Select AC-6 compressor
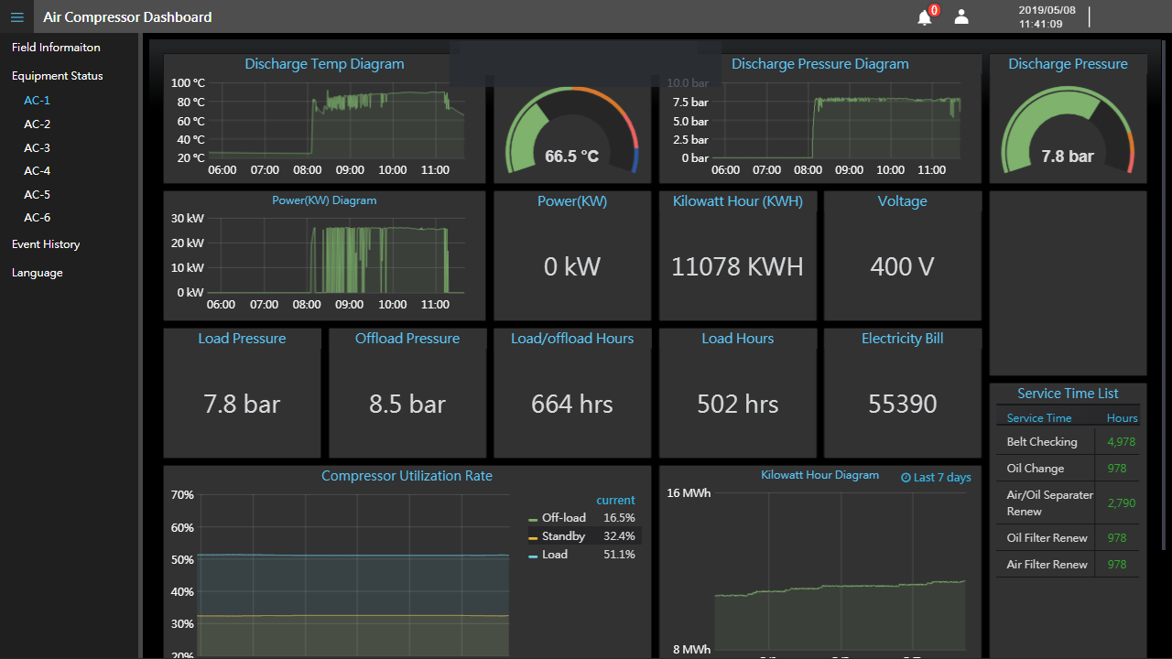This screenshot has height=659, width=1172. click(37, 218)
